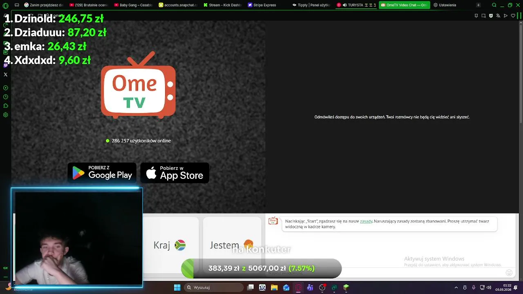The width and height of the screenshot is (523, 294).
Task: Open the History clock icon in sidebar
Action: [x=5, y=97]
